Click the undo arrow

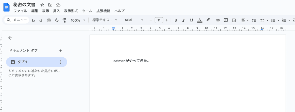point(33,20)
